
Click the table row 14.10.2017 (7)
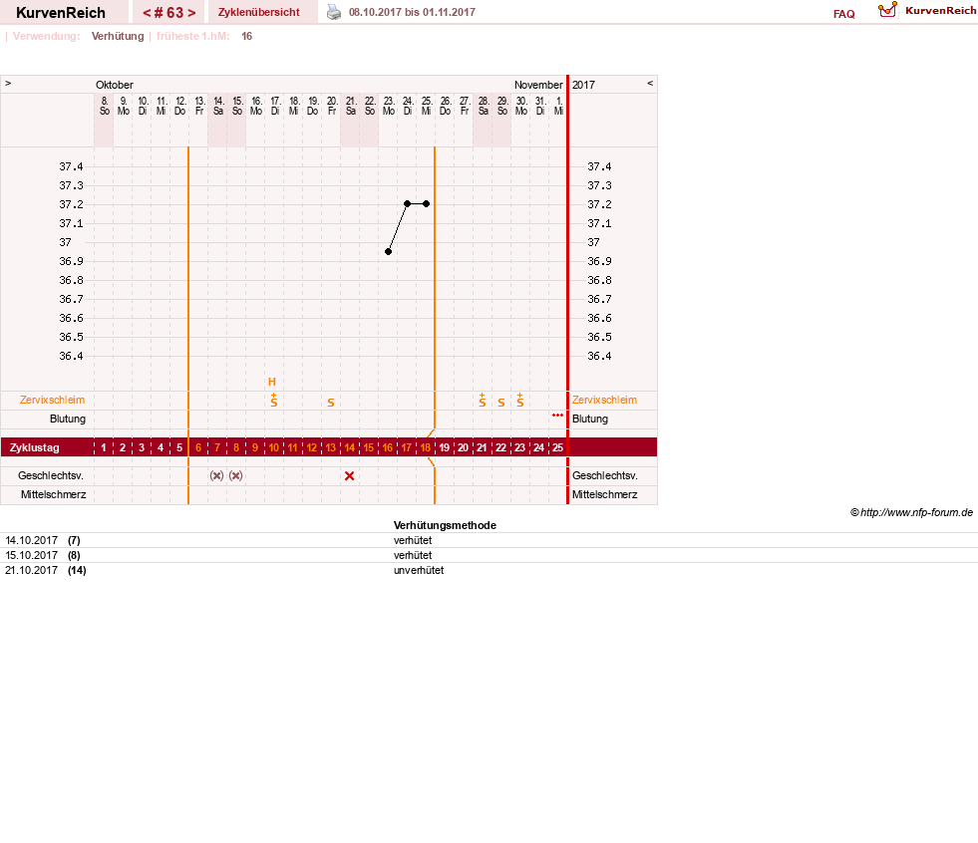pyautogui.click(x=489, y=540)
